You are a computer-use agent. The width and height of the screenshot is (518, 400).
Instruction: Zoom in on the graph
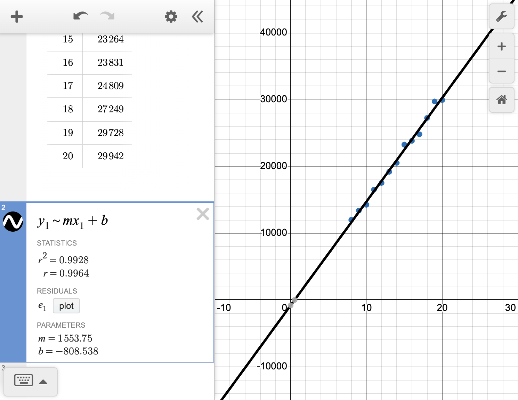click(502, 46)
